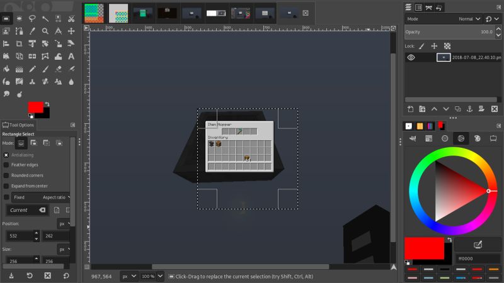Toggle Lock alpha channel checkerboard icon

point(447,46)
